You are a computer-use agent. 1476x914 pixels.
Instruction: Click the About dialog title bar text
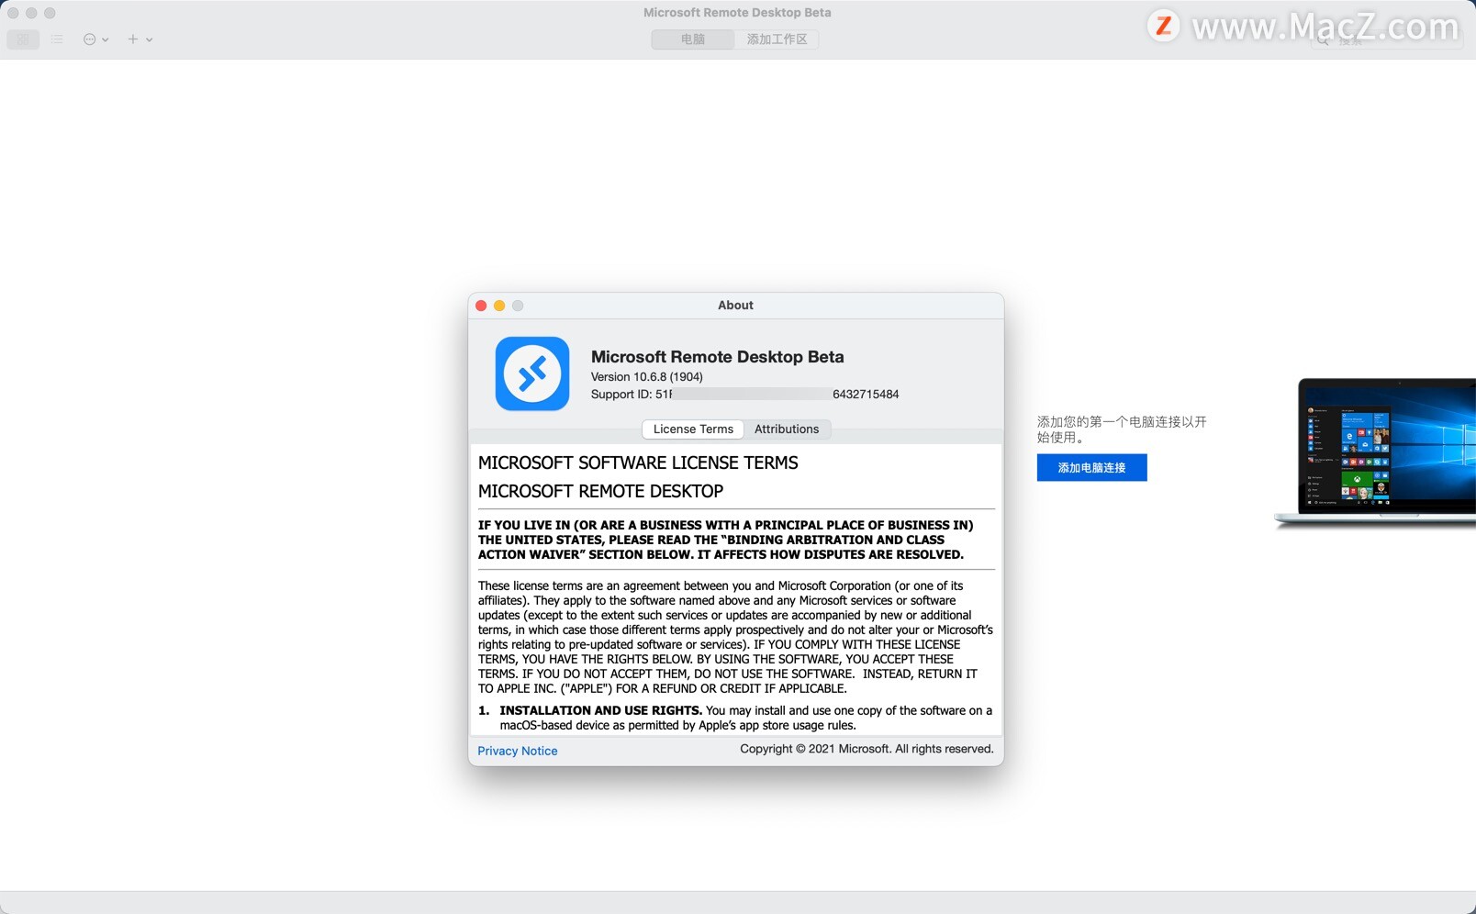735,306
